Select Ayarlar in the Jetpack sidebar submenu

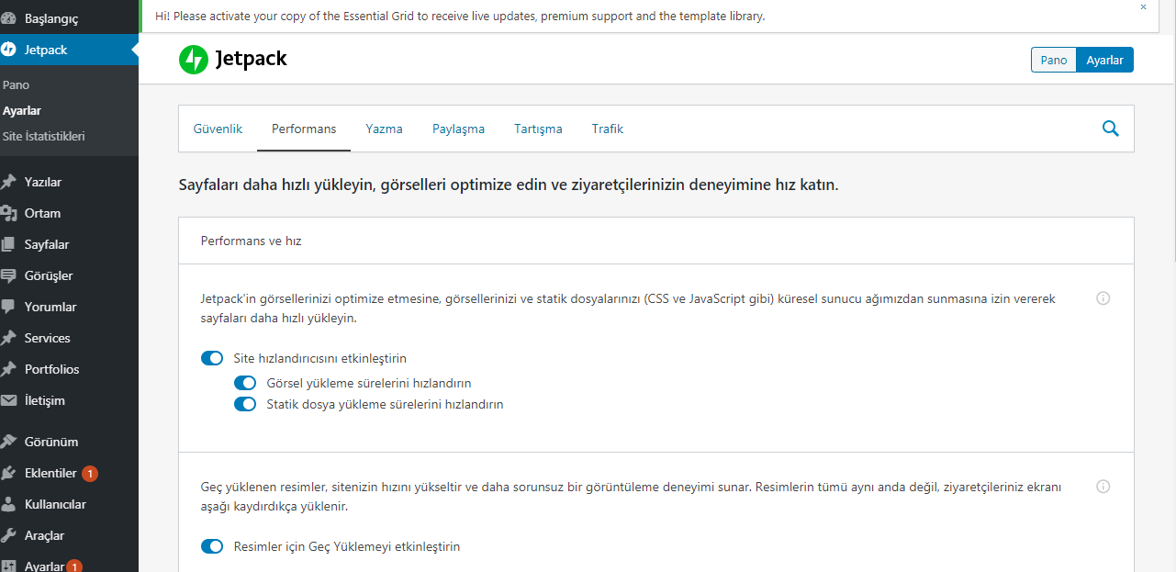point(22,110)
